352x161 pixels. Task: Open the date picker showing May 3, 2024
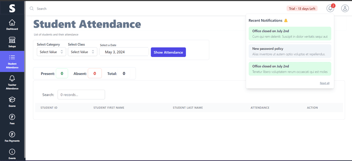click(x=124, y=52)
